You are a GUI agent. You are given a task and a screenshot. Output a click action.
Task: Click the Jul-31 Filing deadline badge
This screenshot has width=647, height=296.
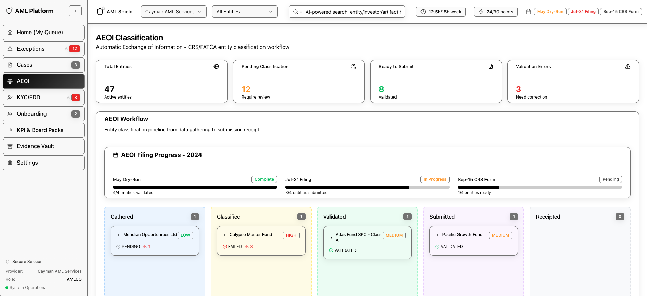[x=583, y=12]
